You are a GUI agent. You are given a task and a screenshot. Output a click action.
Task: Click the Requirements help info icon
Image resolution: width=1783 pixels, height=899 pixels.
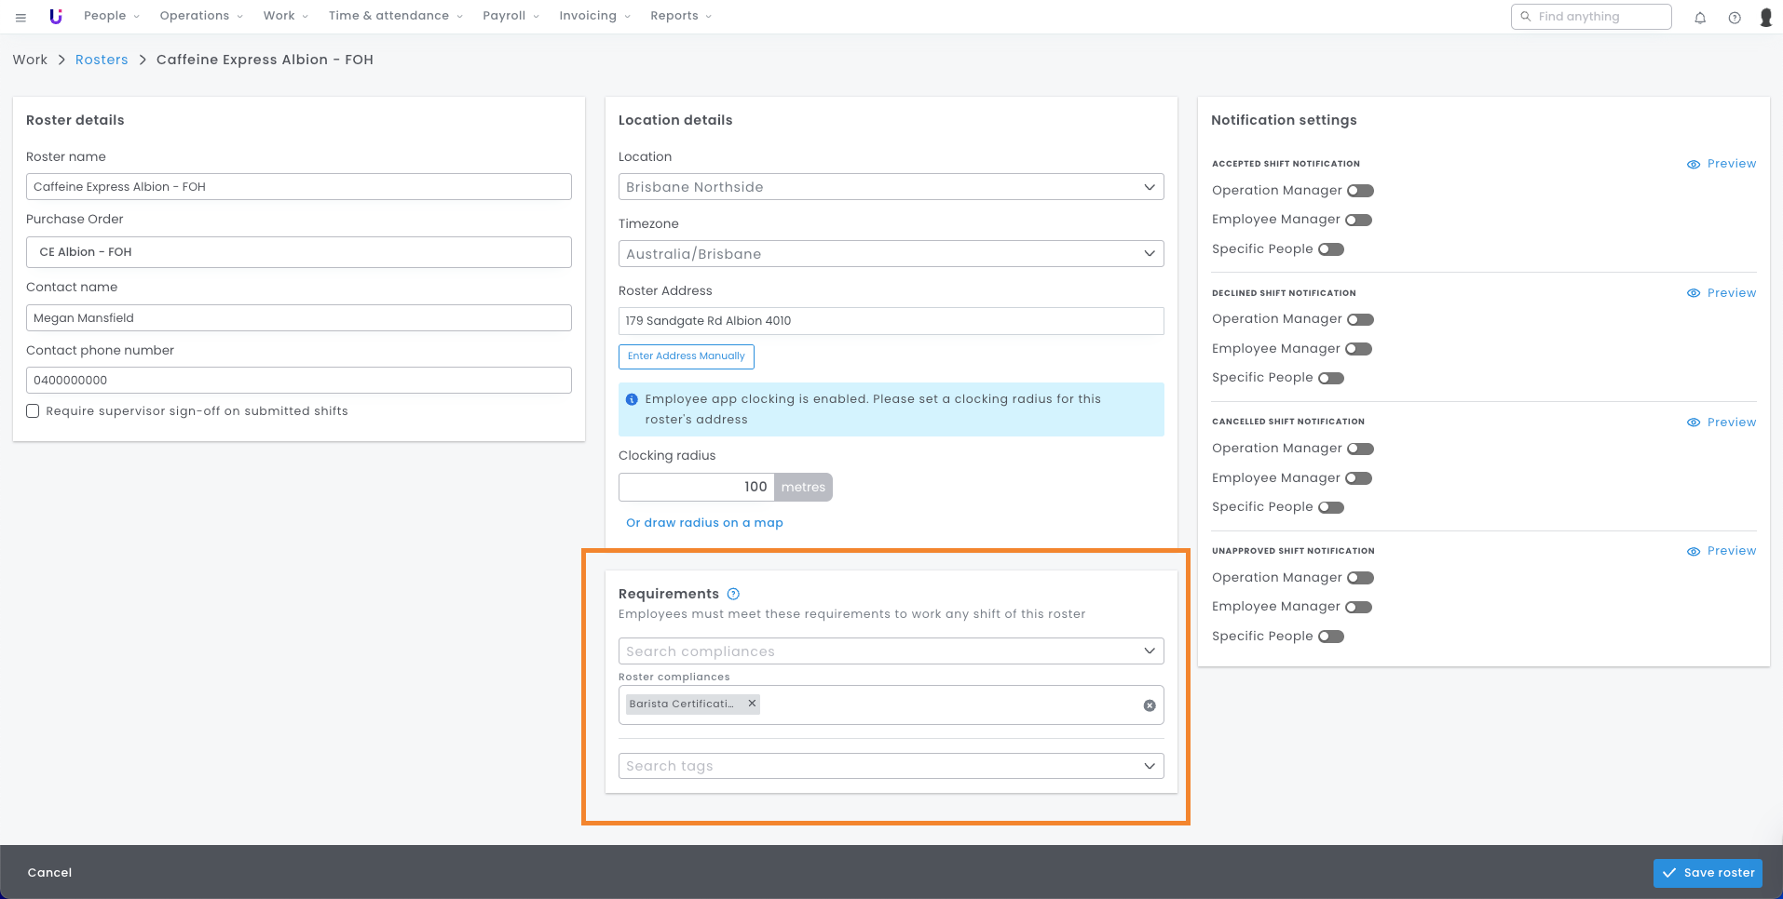pyautogui.click(x=733, y=594)
